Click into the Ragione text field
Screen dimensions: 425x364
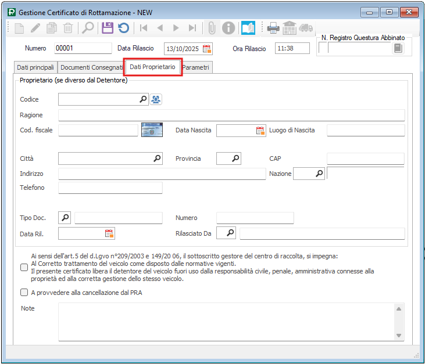coord(231,115)
